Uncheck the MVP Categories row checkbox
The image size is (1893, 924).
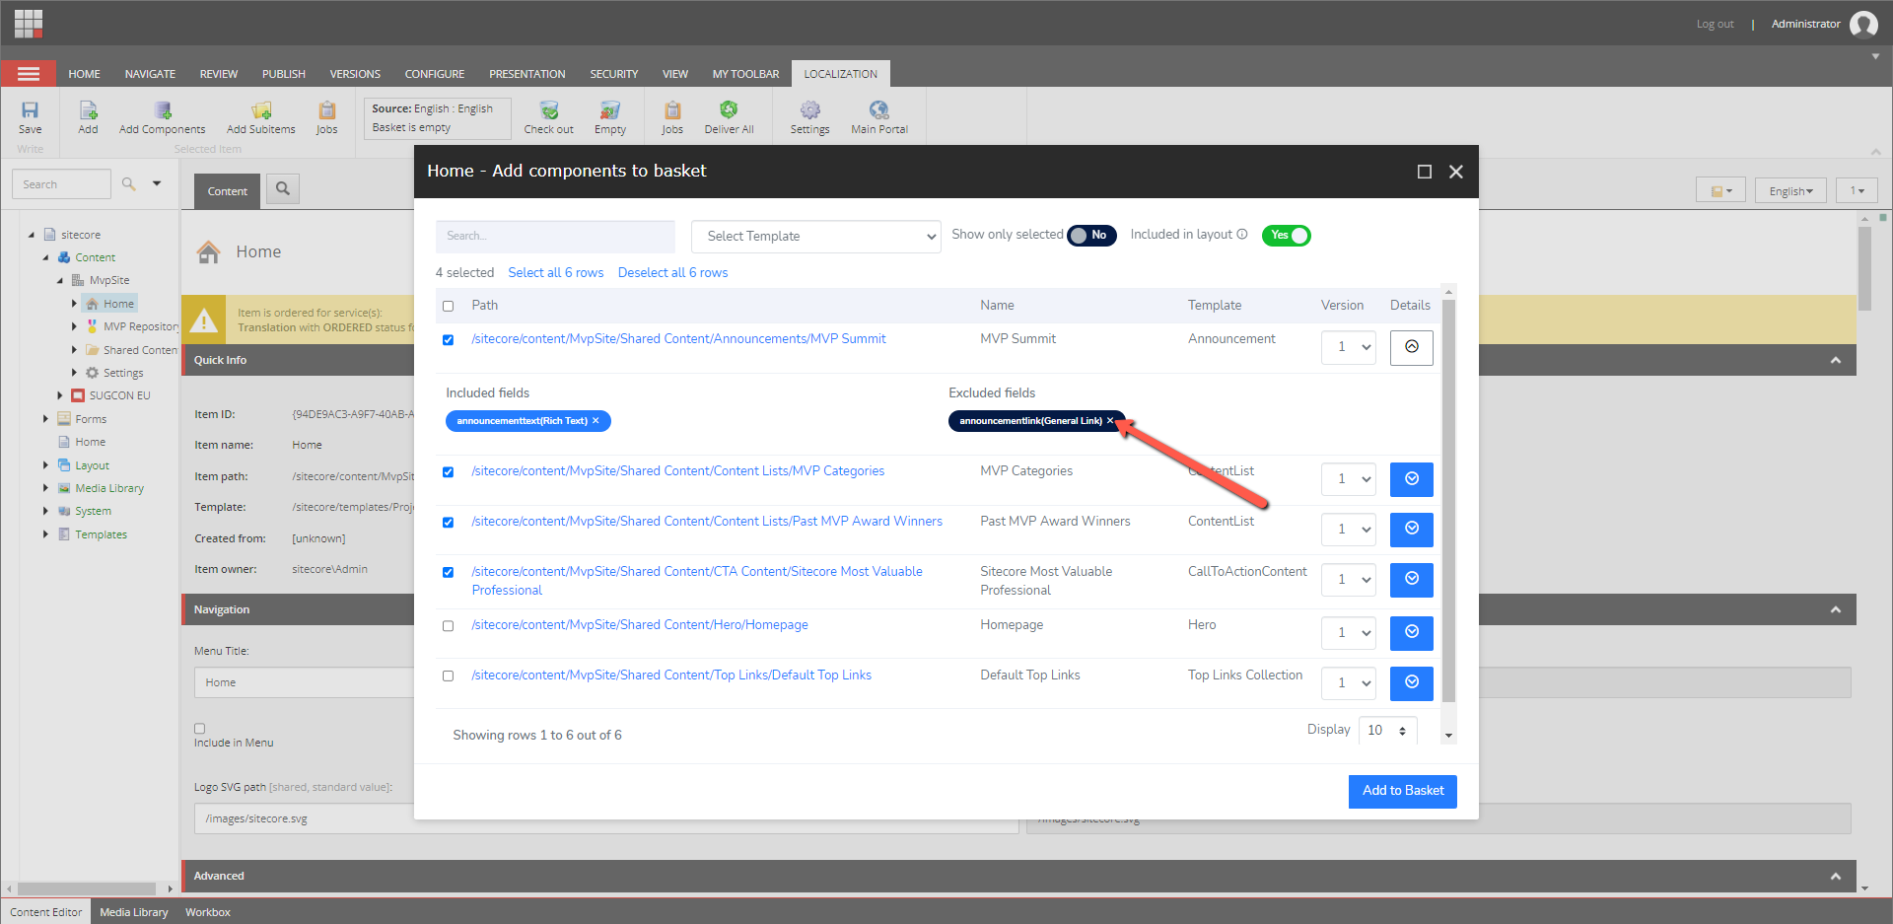coord(449,471)
